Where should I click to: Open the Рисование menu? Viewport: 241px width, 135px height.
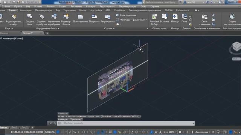pyautogui.click(x=76, y=7)
